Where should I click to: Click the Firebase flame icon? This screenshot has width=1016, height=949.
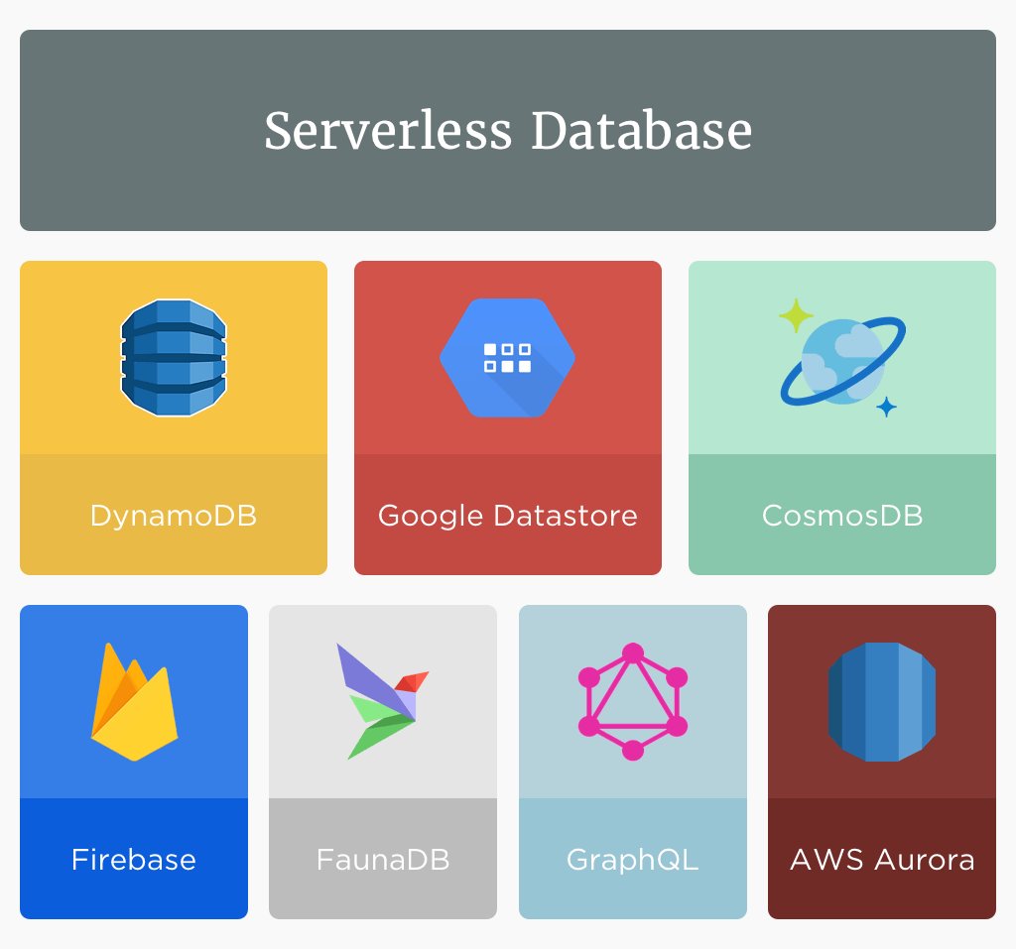134,701
